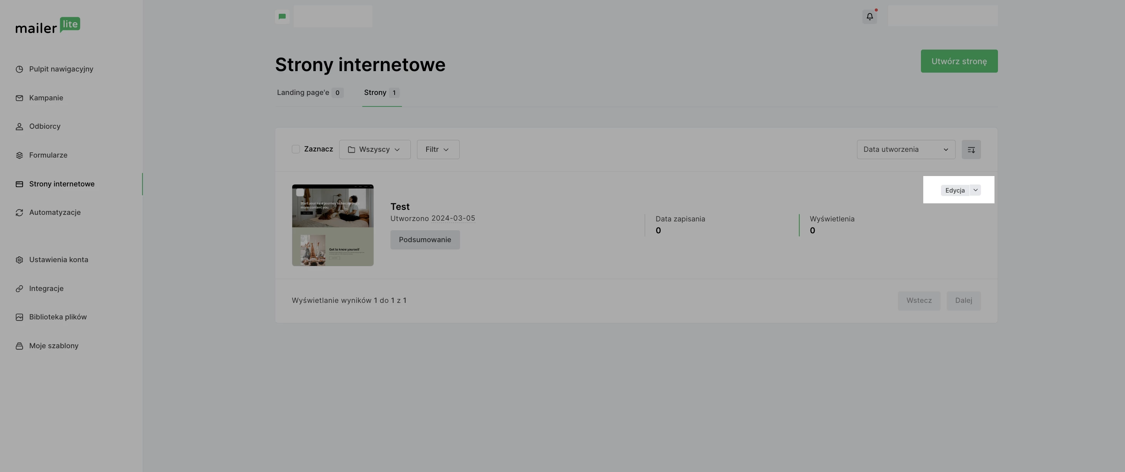The width and height of the screenshot is (1125, 472).
Task: Tick the Zaznacz select-all checkbox
Action: click(296, 150)
